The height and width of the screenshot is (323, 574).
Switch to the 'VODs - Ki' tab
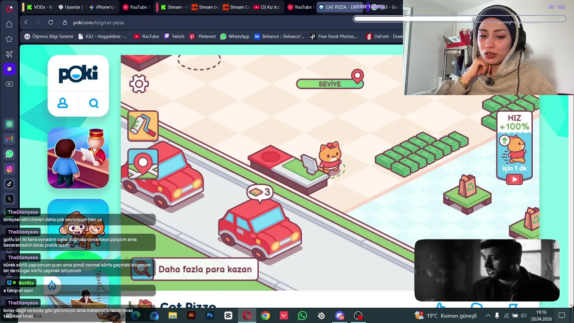pos(39,7)
